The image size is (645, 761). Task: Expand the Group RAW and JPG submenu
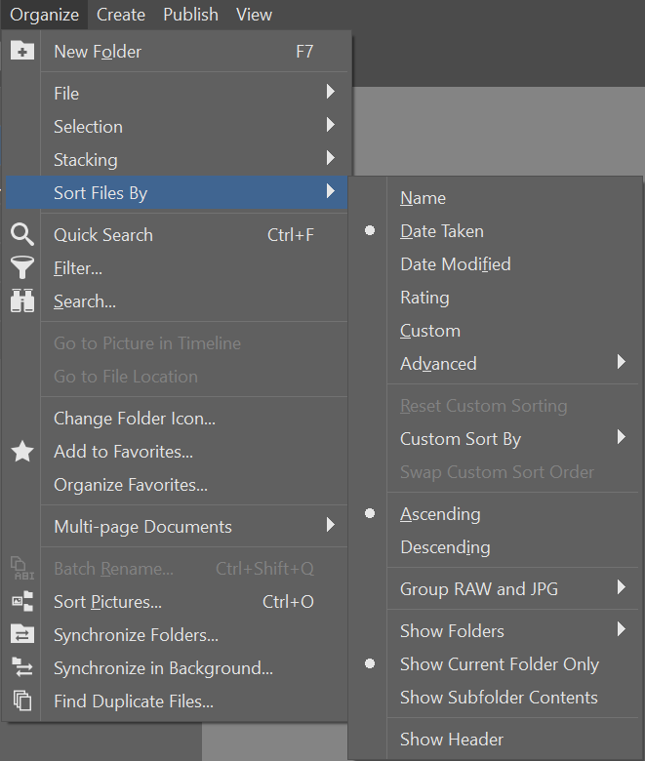479,588
